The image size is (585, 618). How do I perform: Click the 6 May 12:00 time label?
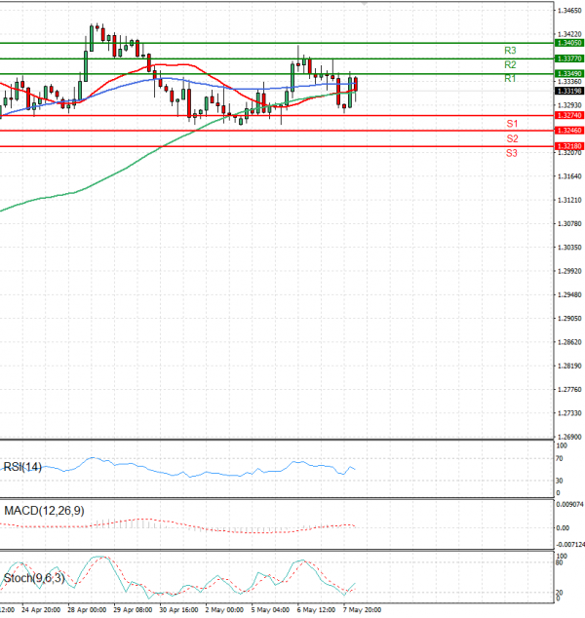316,610
